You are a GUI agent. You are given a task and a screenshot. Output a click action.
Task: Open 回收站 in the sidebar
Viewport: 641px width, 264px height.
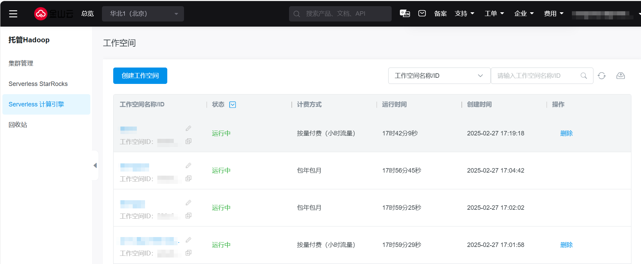[x=18, y=125]
